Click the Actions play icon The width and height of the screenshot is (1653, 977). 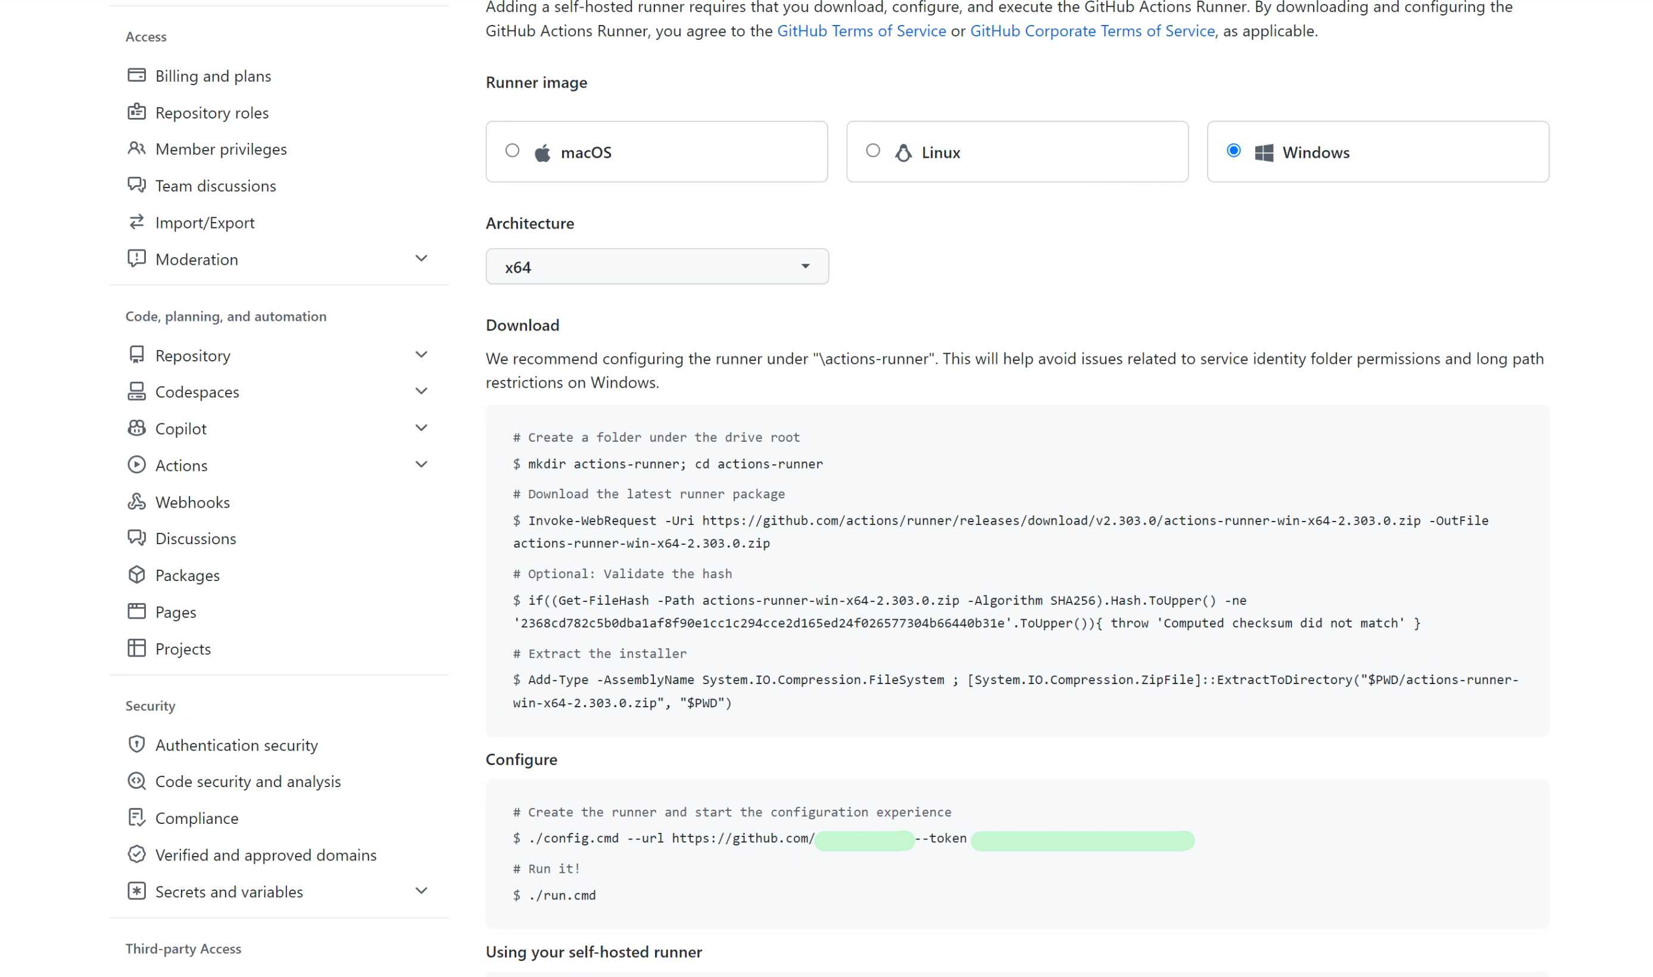coord(136,465)
